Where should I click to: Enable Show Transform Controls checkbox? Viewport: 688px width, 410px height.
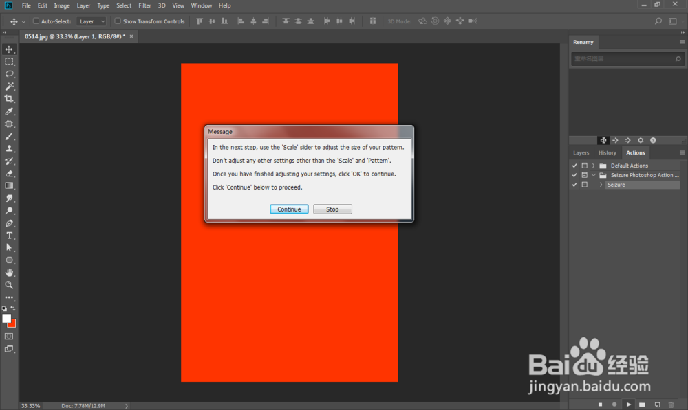(x=118, y=21)
